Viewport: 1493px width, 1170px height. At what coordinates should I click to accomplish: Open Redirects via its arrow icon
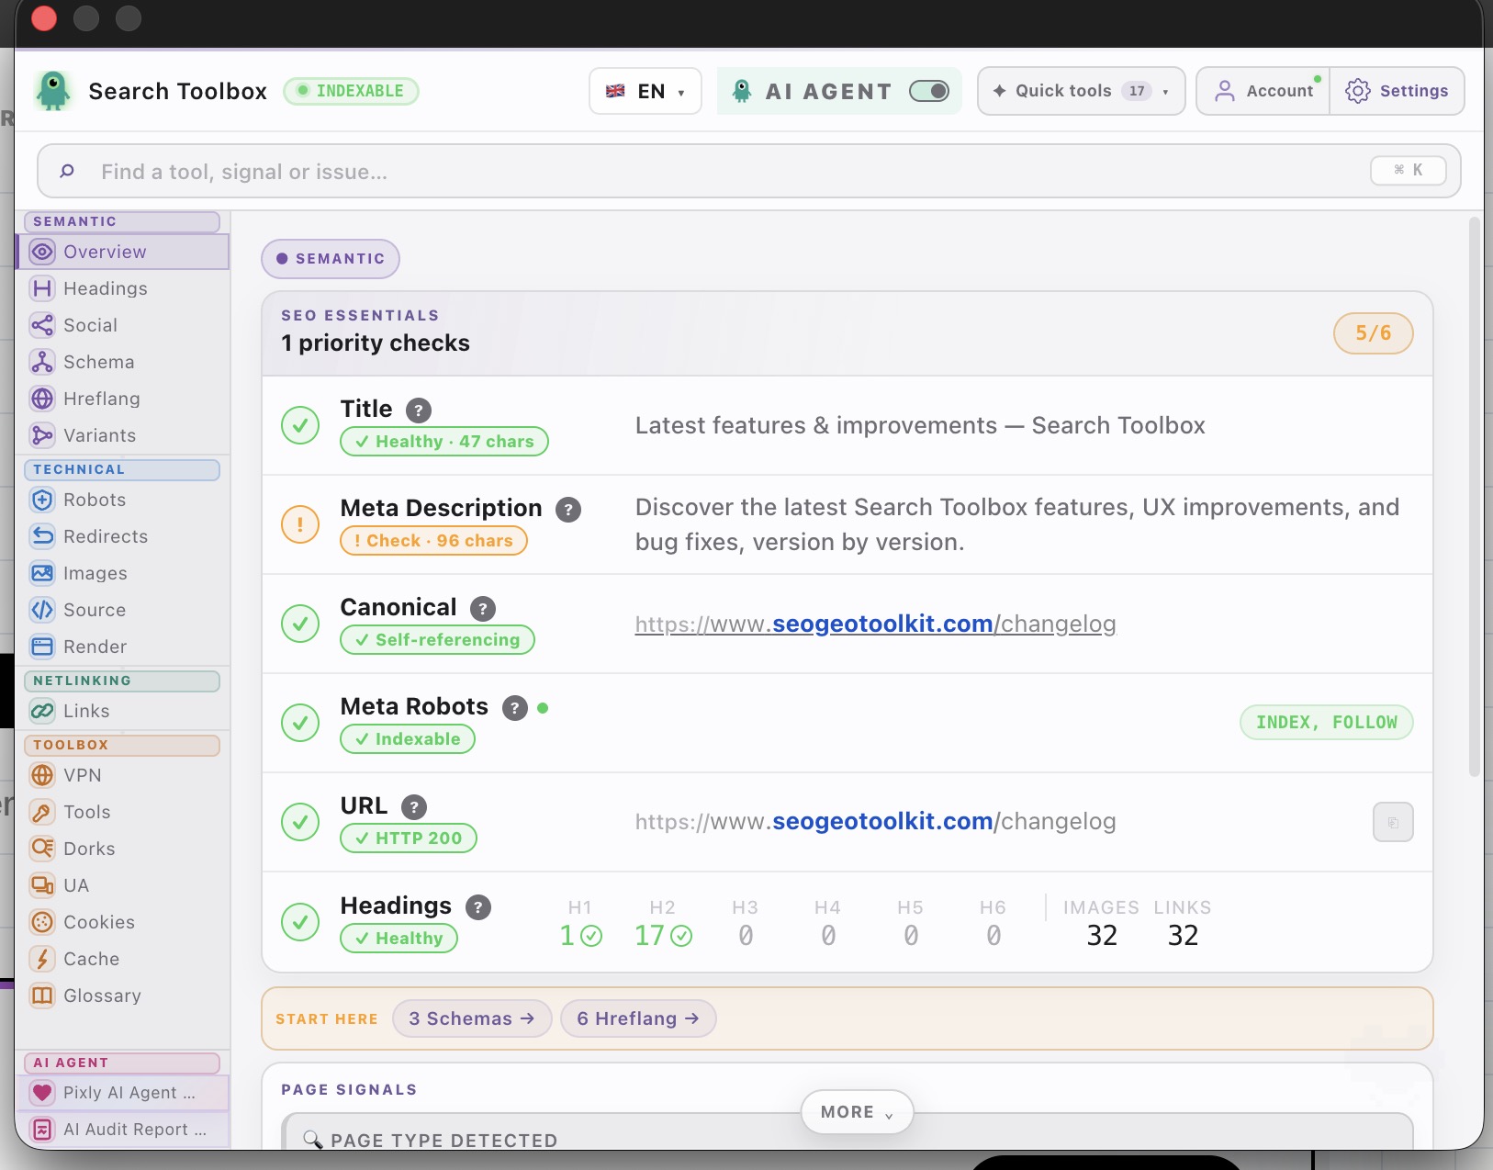tap(42, 536)
